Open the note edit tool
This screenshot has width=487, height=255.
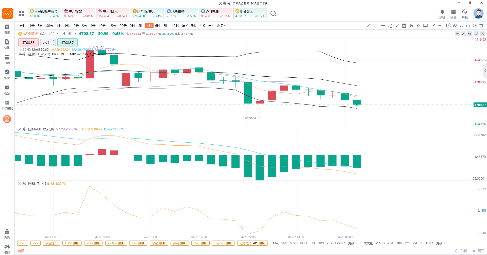[x=448, y=26]
